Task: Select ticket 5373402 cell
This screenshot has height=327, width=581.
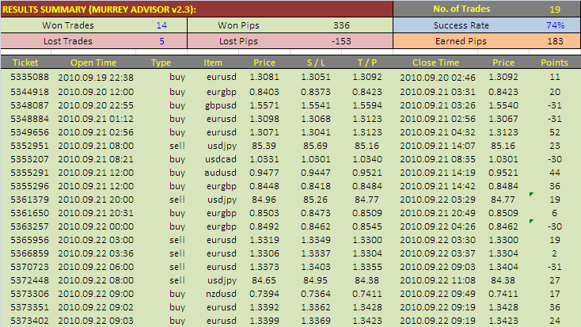Action: 29,321
